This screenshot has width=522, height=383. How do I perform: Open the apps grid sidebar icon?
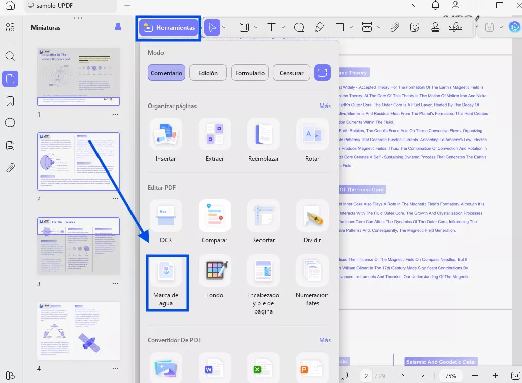coord(10,27)
